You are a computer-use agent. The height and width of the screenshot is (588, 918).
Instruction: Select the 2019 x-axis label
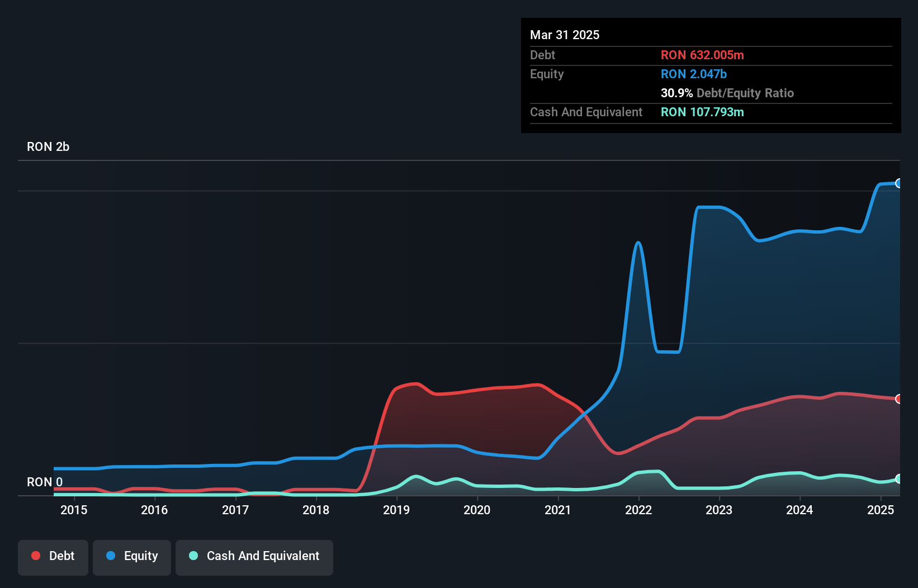point(396,510)
